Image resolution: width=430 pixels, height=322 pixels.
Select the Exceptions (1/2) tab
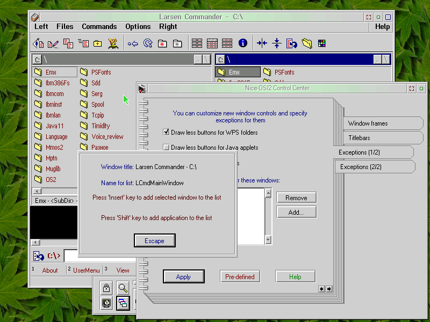pyautogui.click(x=374, y=152)
